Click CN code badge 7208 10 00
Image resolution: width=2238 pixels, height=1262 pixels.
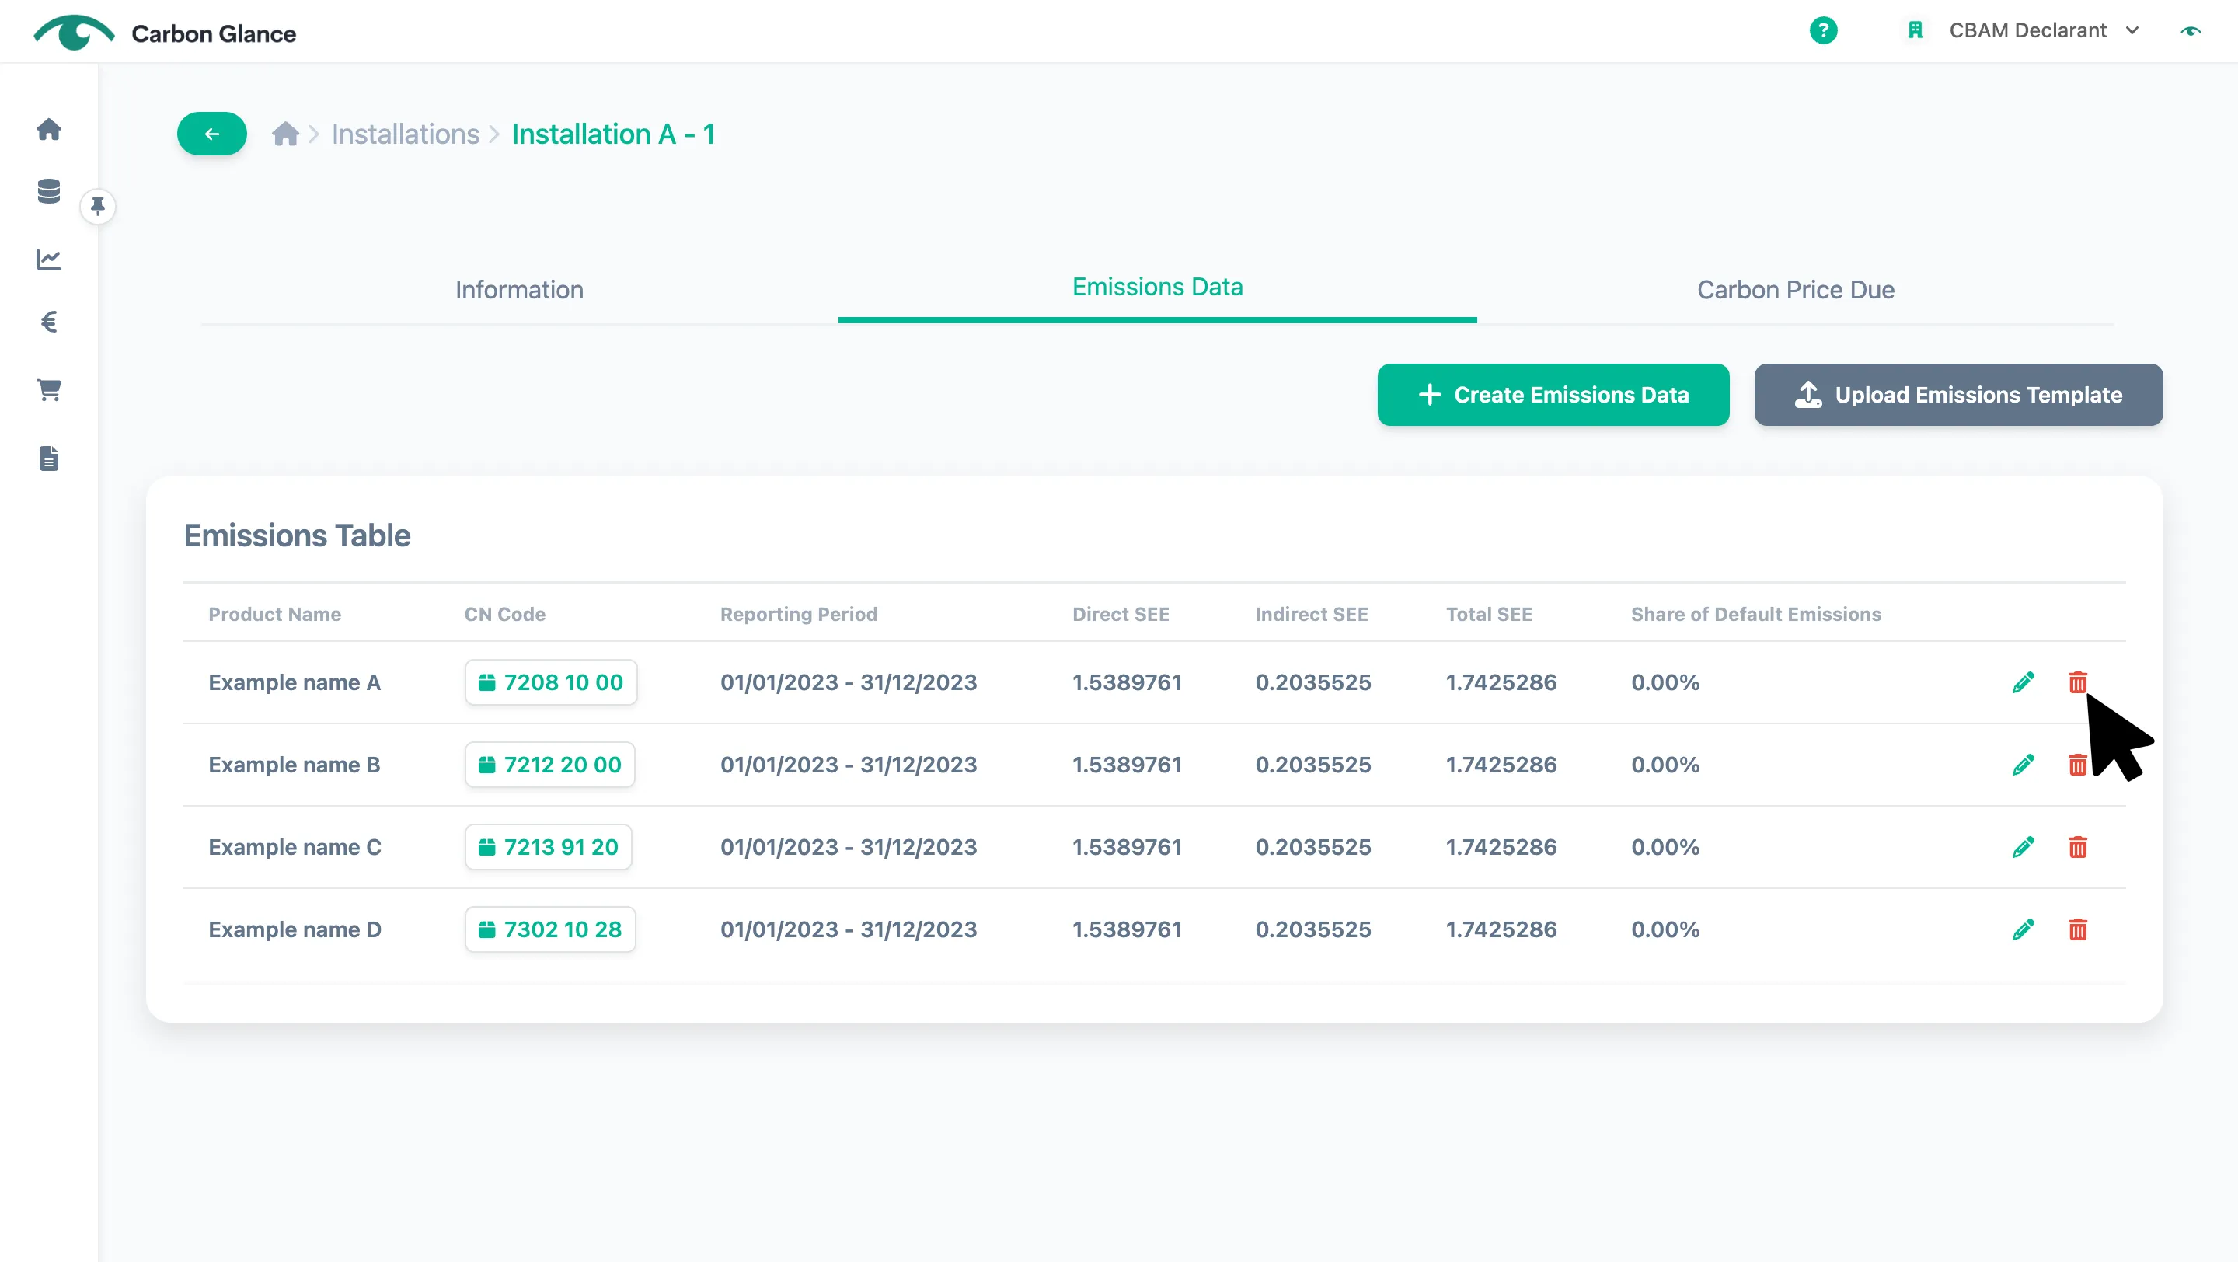point(551,683)
